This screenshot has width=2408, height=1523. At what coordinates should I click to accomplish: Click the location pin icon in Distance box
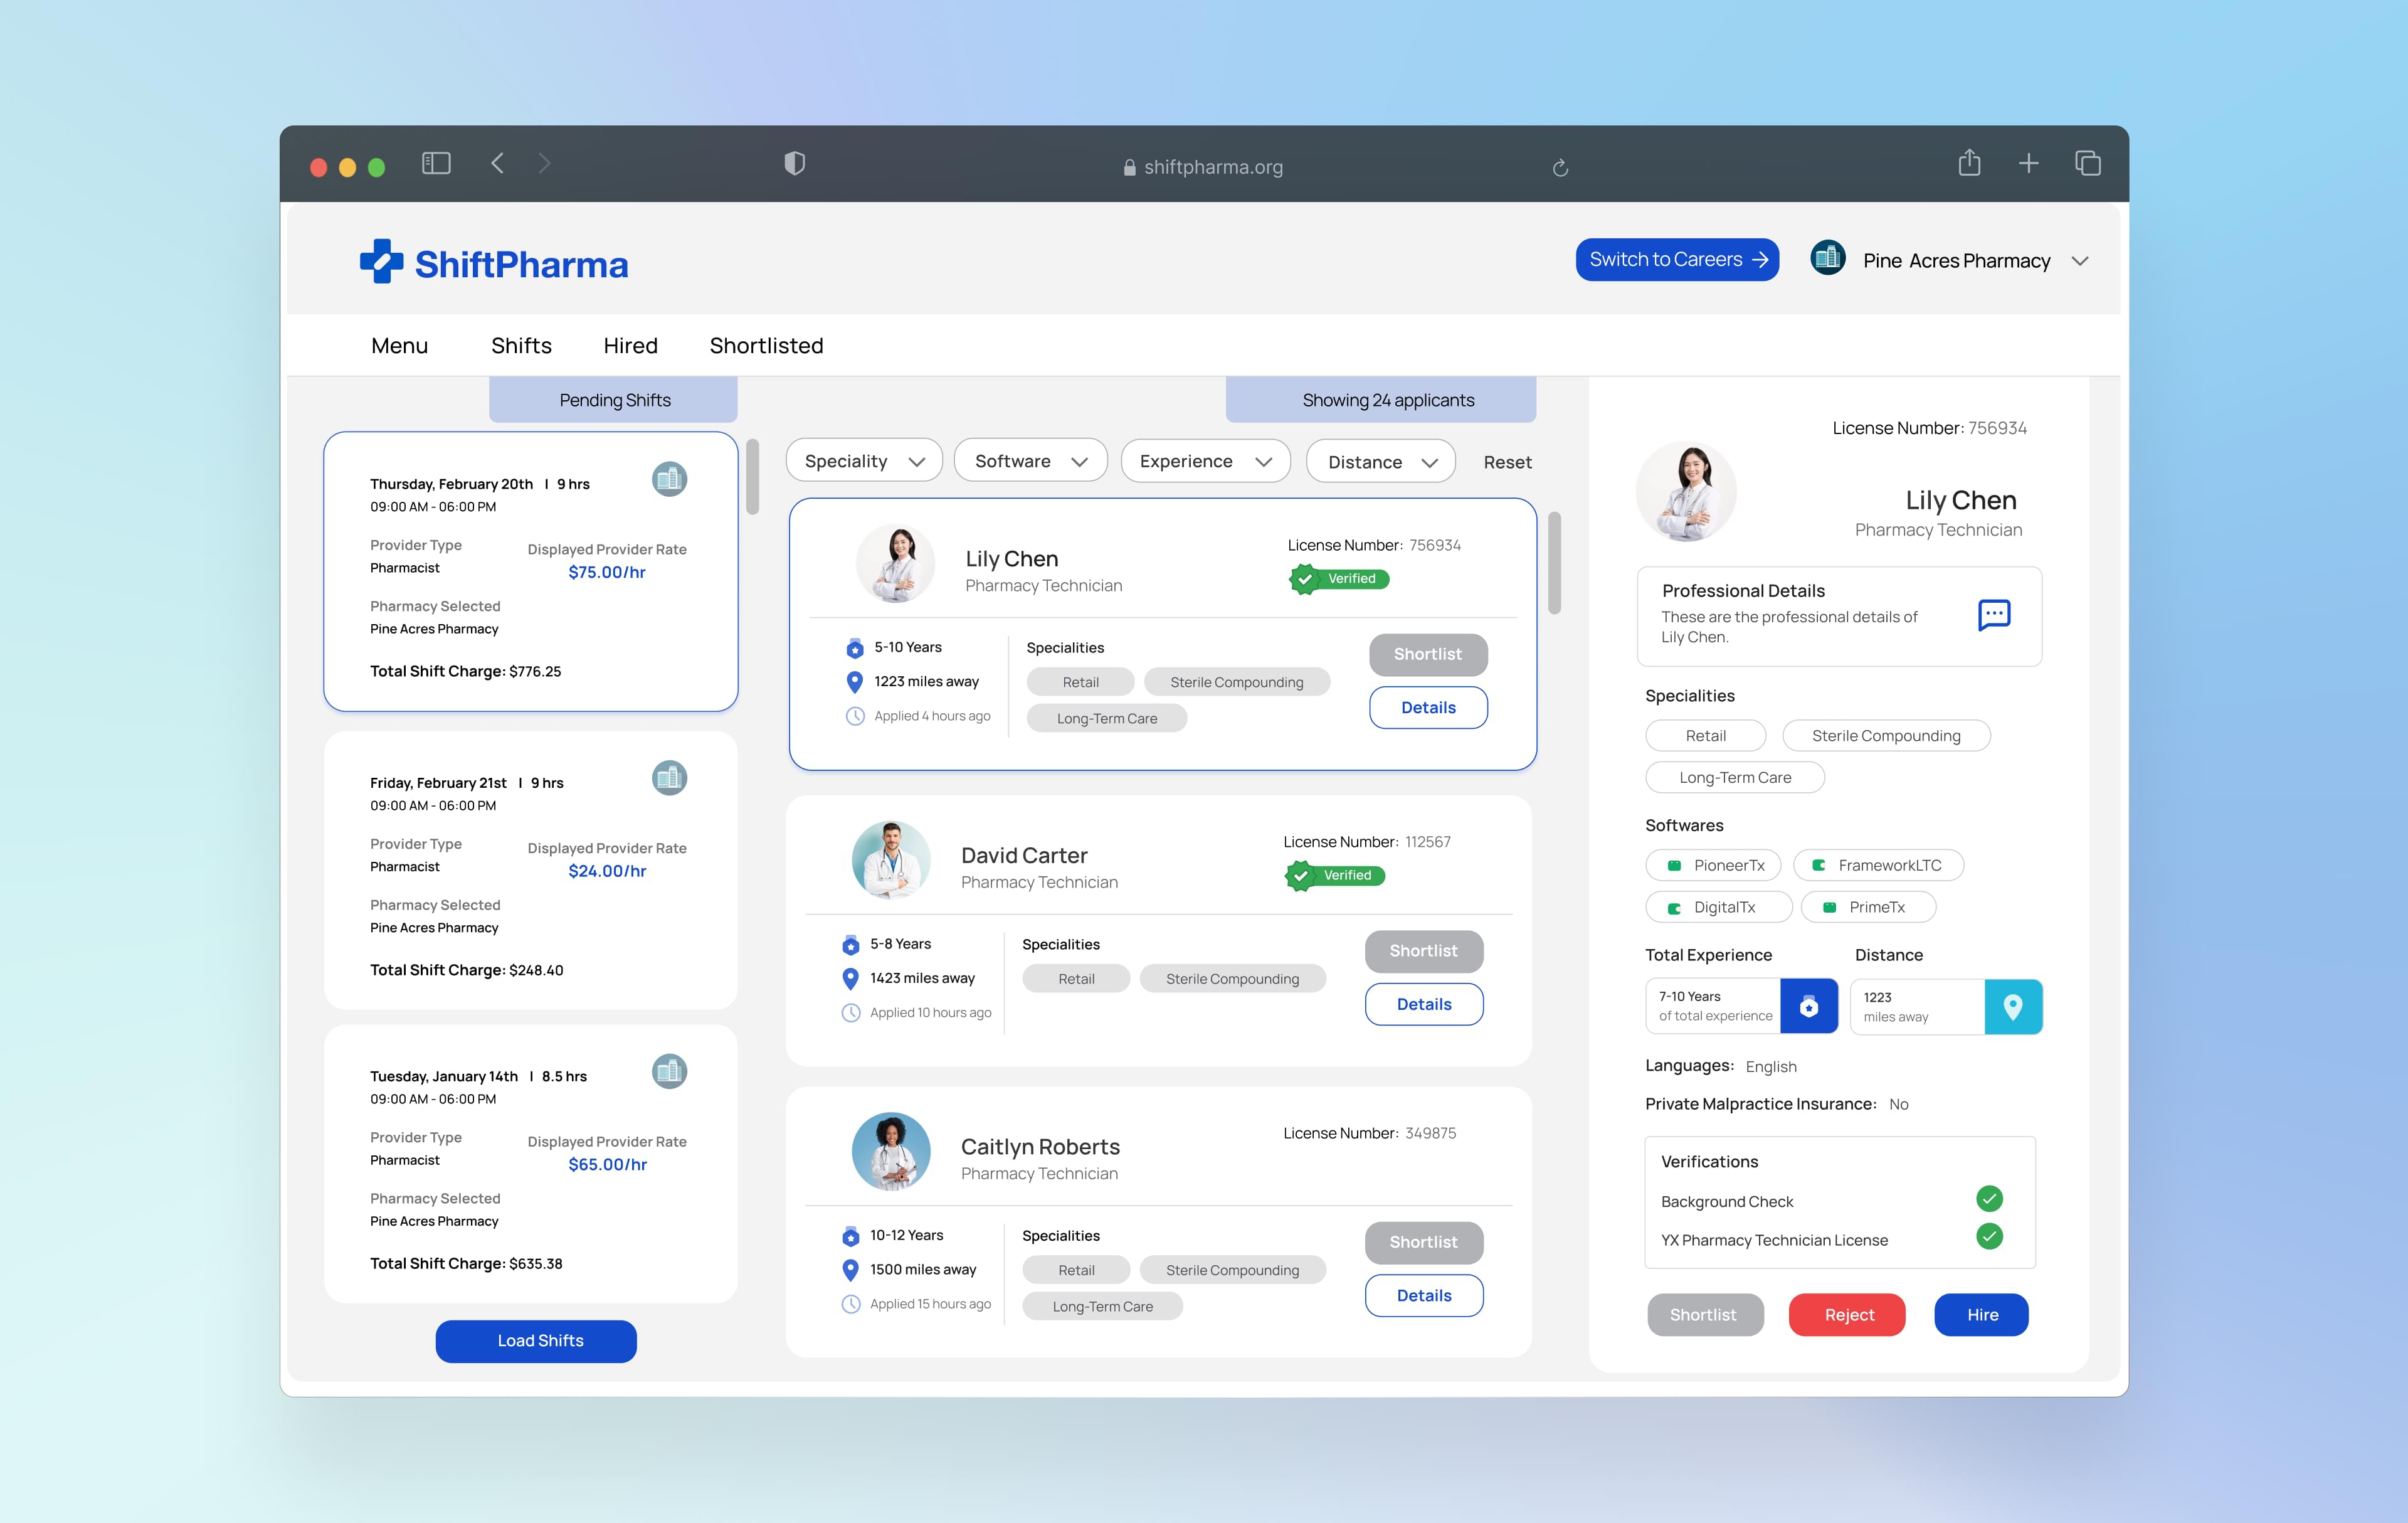tap(2012, 1006)
